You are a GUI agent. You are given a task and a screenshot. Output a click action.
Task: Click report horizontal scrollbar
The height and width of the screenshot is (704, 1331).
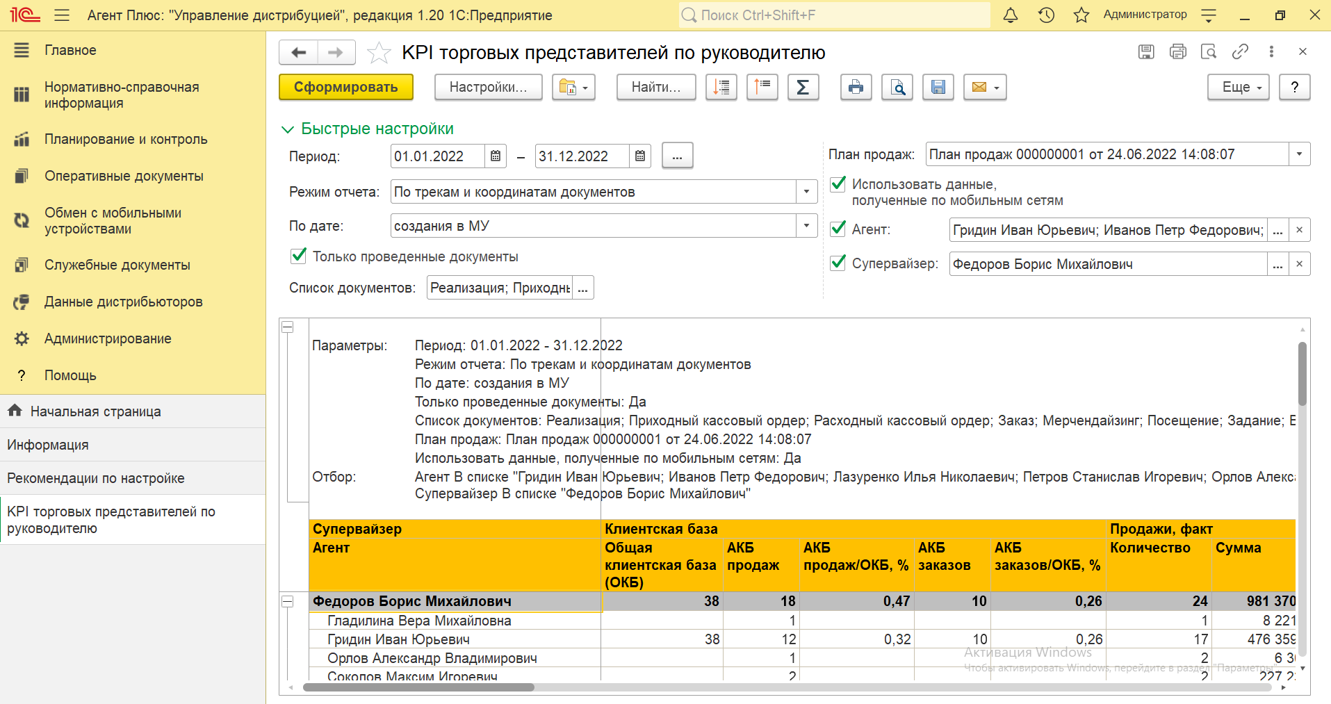tap(419, 687)
